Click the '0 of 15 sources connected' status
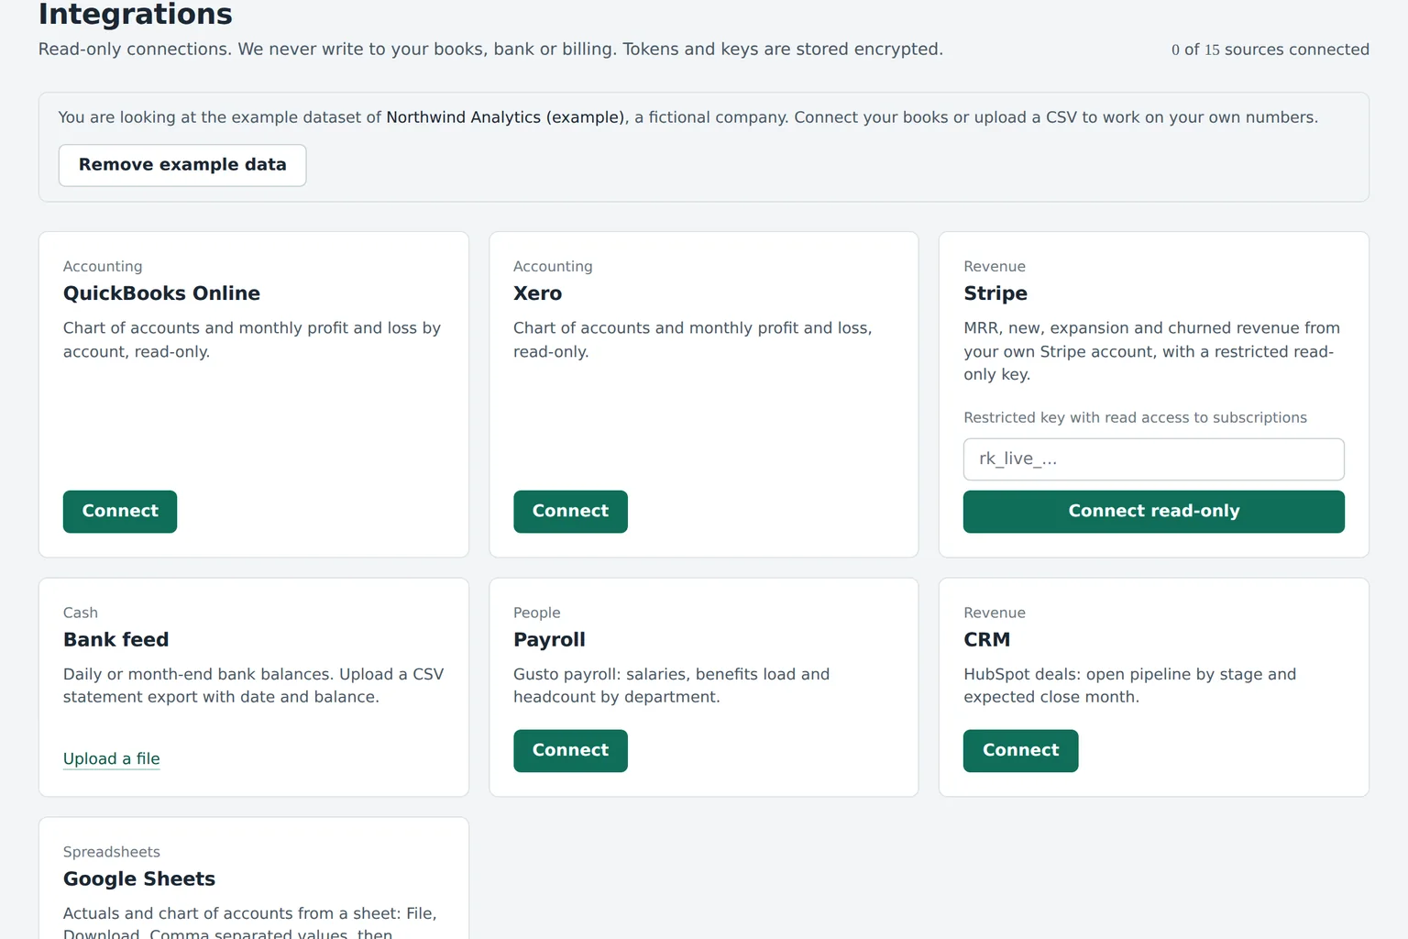 tap(1270, 50)
